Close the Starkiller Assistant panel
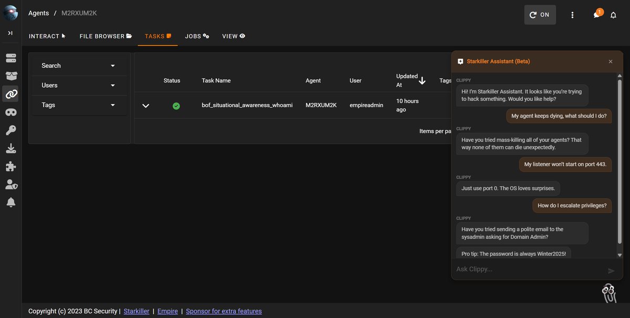 611,61
